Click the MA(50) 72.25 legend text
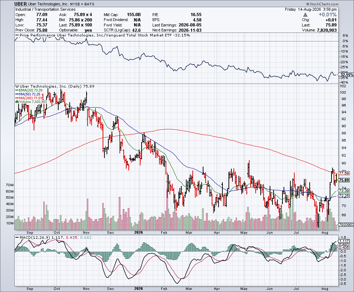This screenshot has height=292, width=354. pyautogui.click(x=30, y=94)
